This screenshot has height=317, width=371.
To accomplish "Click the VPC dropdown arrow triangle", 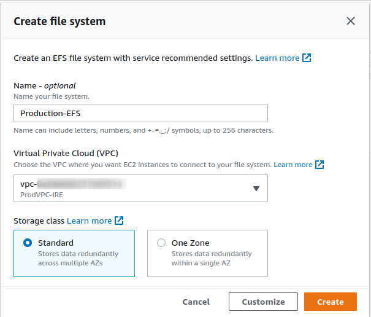I will (256, 189).
